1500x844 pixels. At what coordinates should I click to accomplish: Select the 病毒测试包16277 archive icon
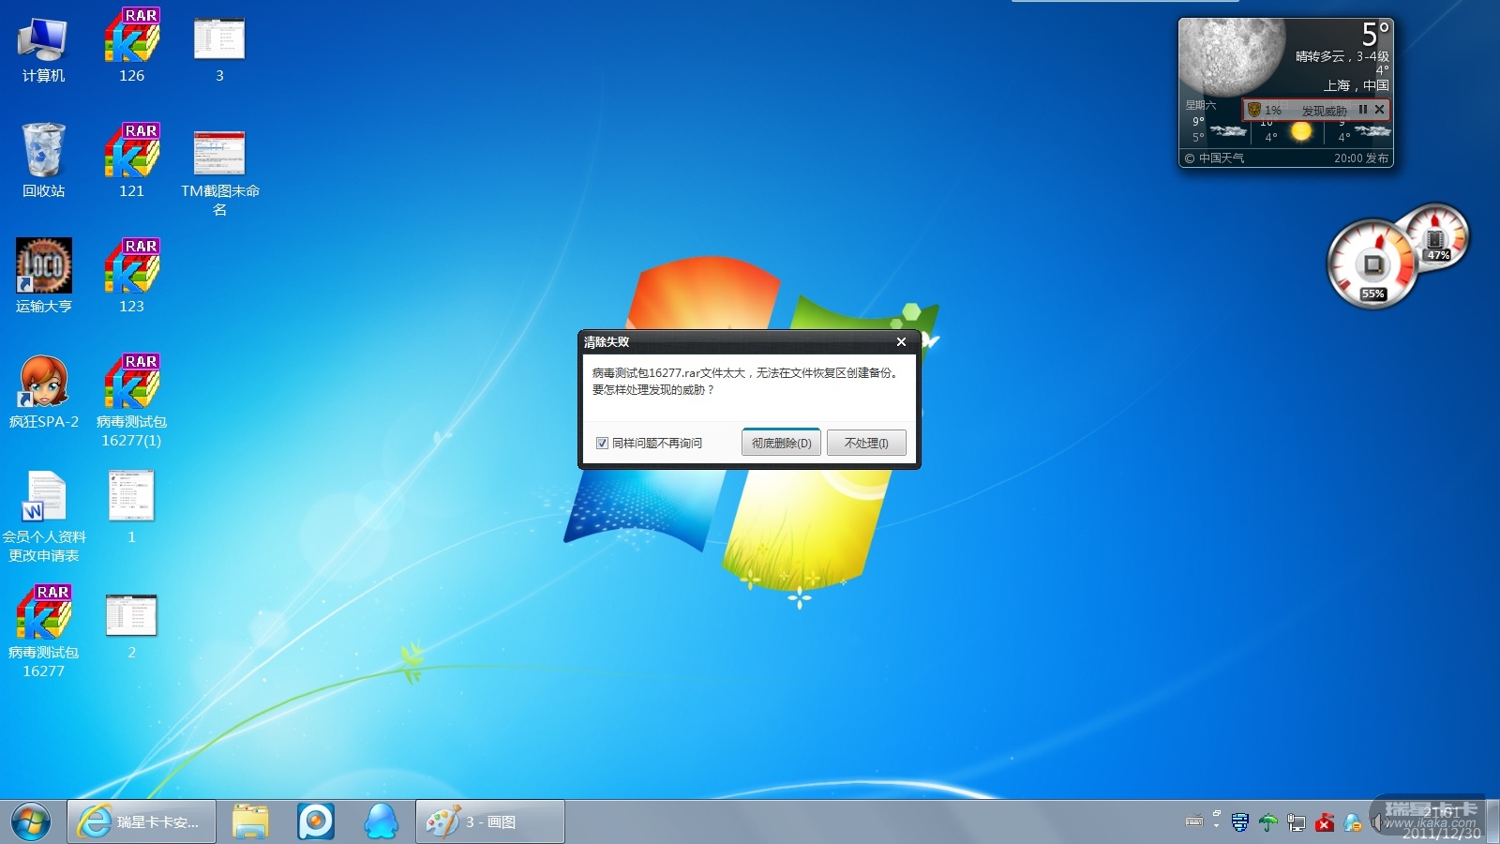(x=43, y=631)
